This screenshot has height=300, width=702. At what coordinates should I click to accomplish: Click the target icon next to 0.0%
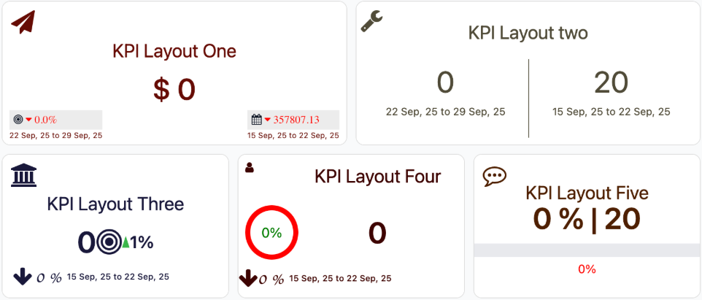18,120
